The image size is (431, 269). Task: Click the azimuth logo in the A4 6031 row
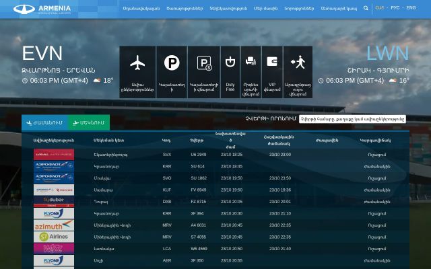[x=54, y=225]
